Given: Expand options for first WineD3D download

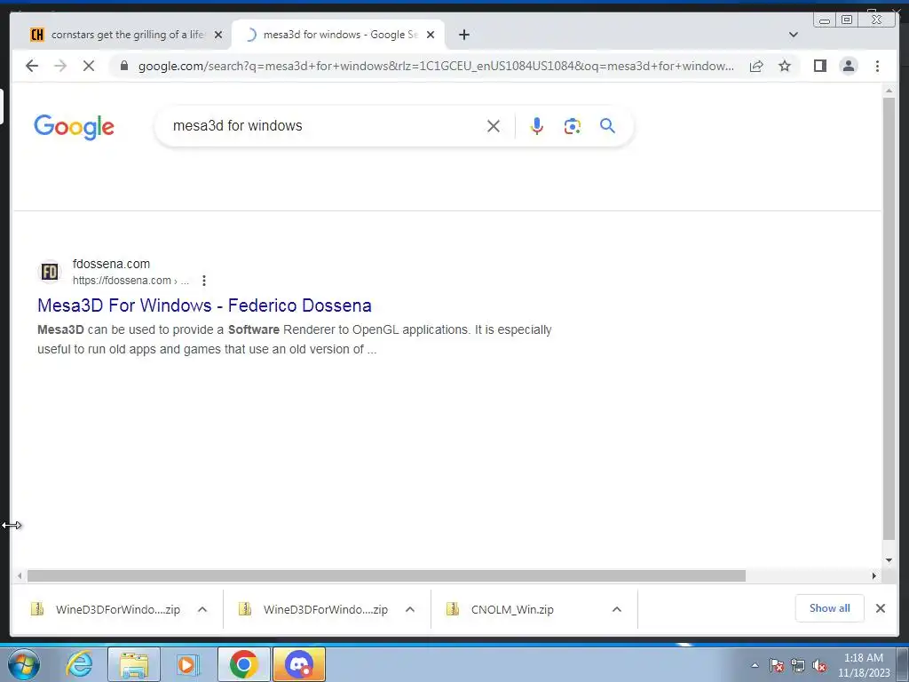Looking at the screenshot, I should click(202, 609).
